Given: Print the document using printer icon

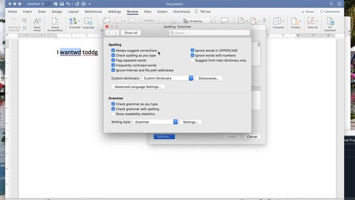Looking at the screenshot, I should point(84,4).
